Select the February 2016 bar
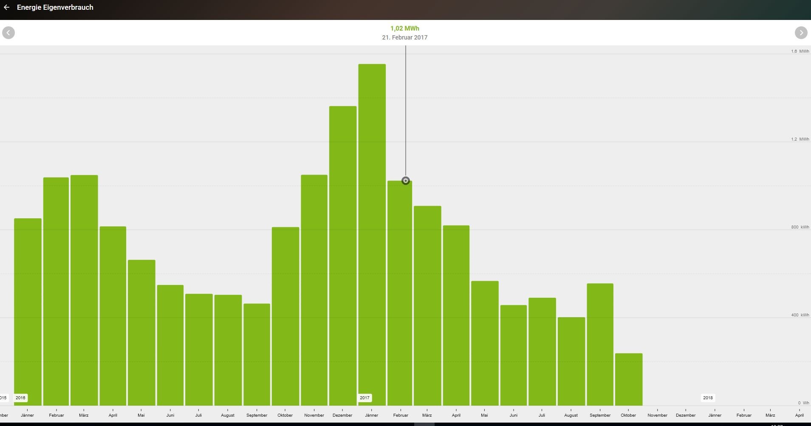811x426 pixels. tap(56, 292)
